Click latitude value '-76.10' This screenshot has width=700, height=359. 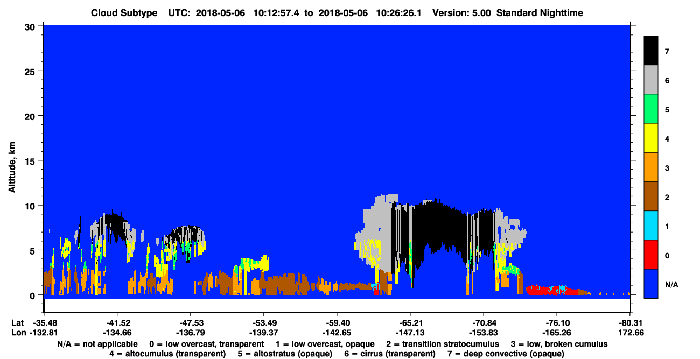557,323
